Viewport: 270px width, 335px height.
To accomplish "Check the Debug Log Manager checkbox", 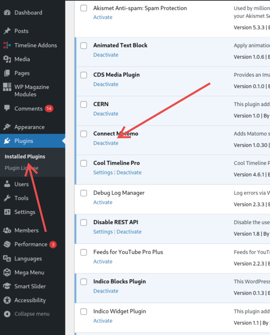I will (83, 193).
